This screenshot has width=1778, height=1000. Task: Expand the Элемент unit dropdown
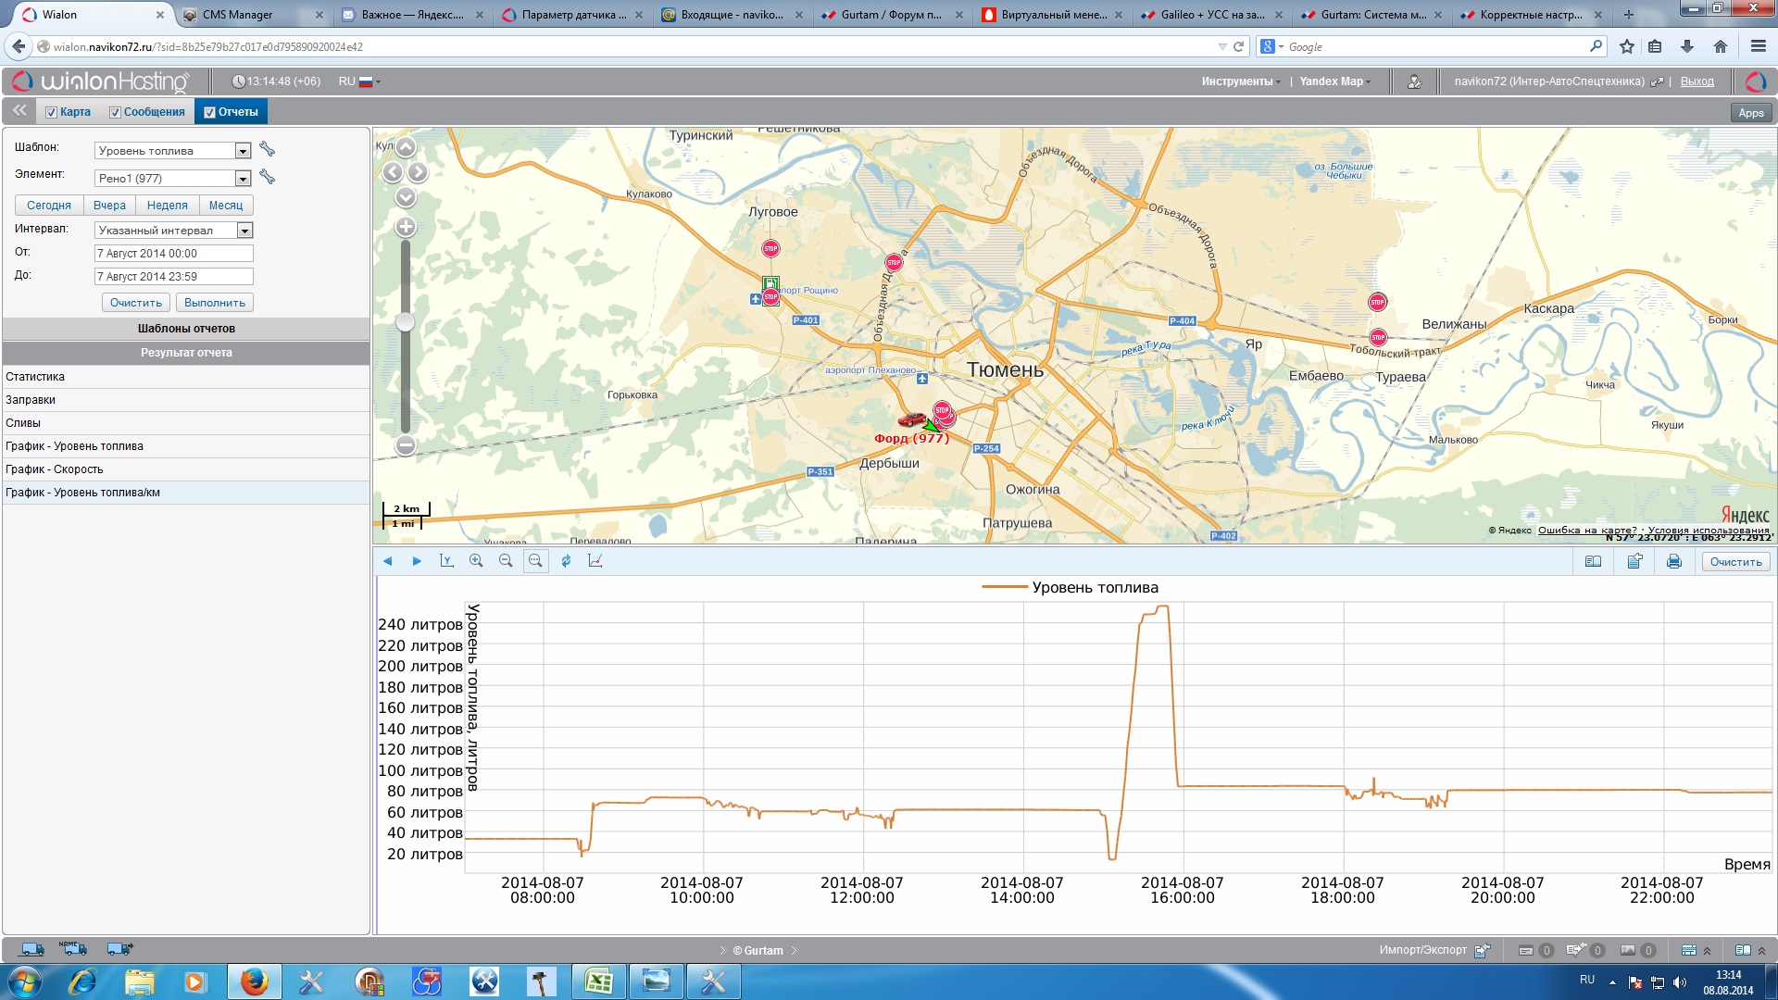point(243,179)
